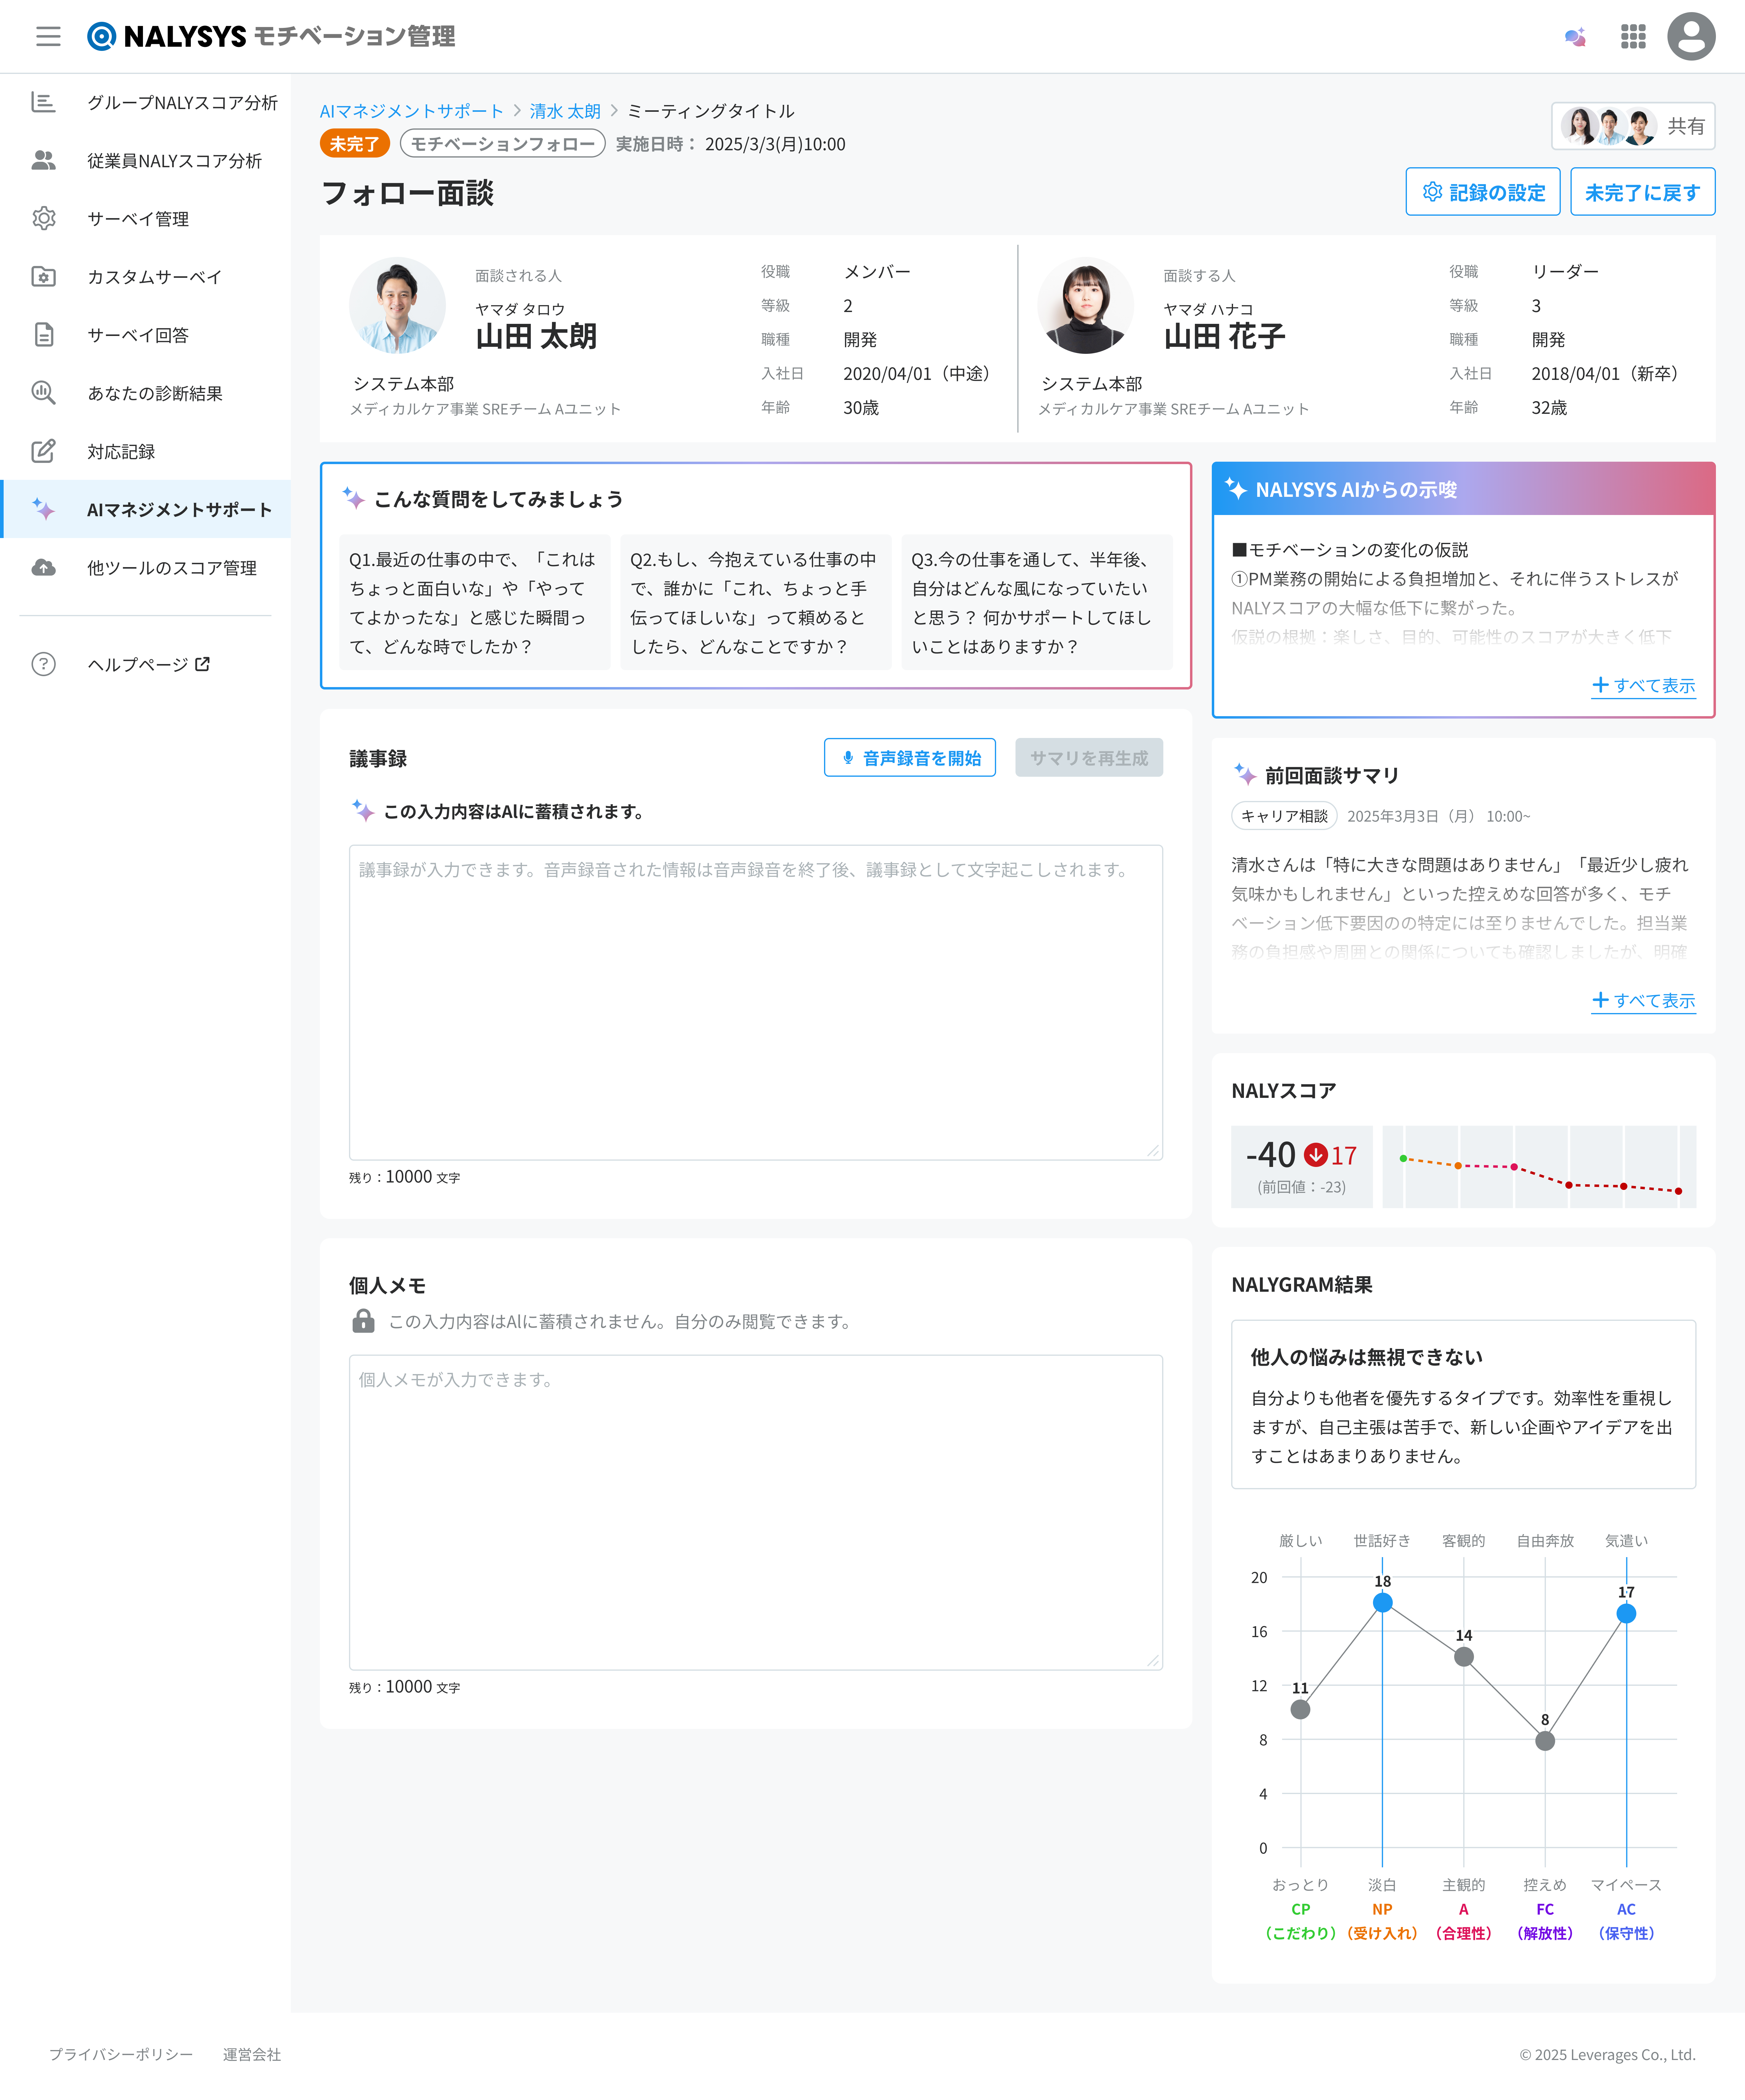Go to サーベイ管理 menu item

[x=145, y=218]
